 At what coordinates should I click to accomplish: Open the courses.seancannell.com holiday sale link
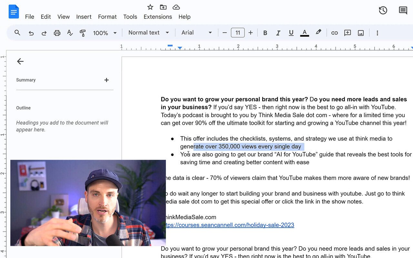pos(230,225)
